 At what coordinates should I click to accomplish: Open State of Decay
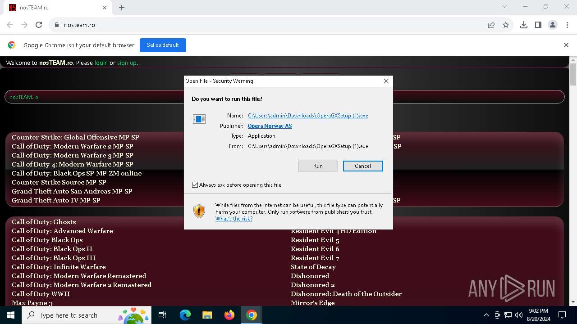pos(313,267)
